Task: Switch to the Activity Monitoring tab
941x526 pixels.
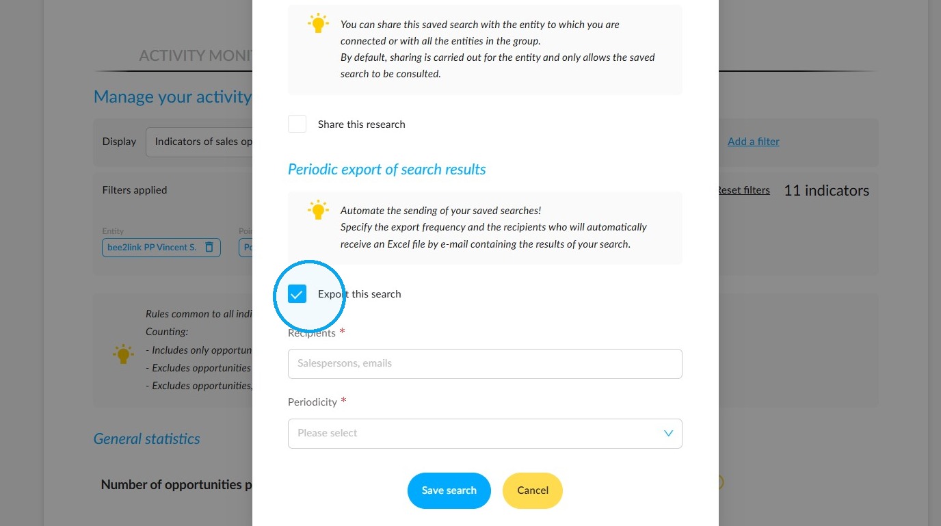Action: (x=196, y=55)
